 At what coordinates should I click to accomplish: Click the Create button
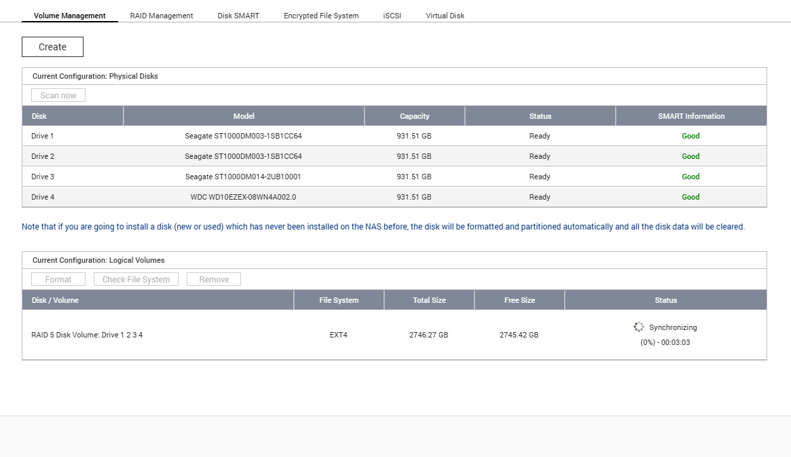(x=52, y=47)
